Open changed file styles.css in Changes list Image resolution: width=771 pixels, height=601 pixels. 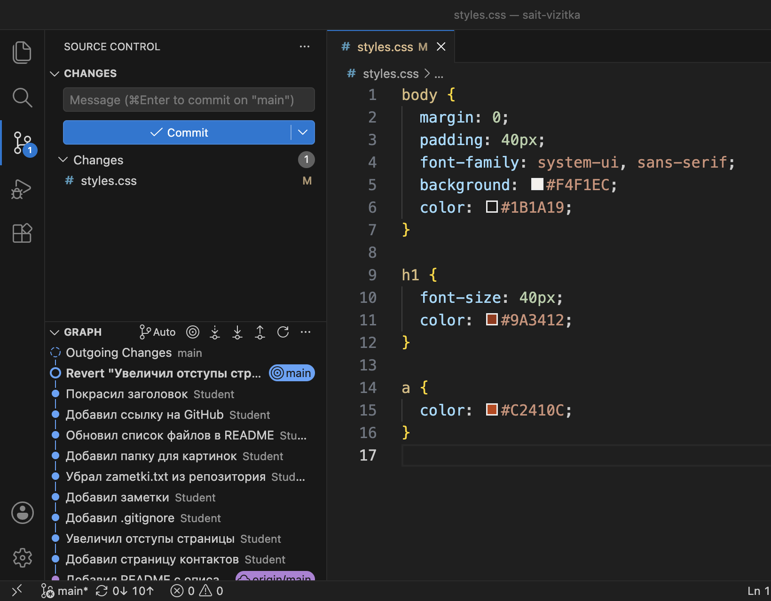point(186,181)
